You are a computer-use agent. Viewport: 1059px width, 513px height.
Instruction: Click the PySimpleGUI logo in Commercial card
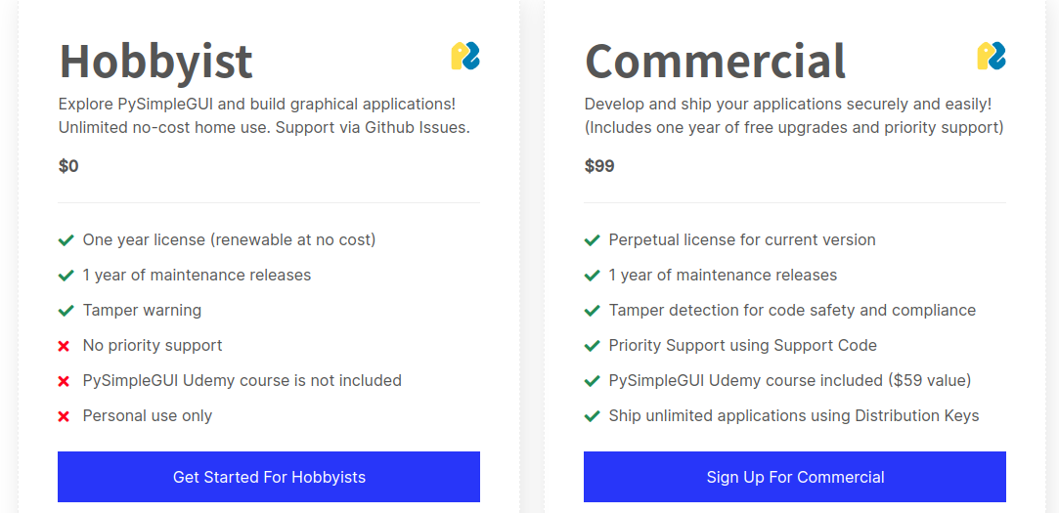(x=992, y=56)
